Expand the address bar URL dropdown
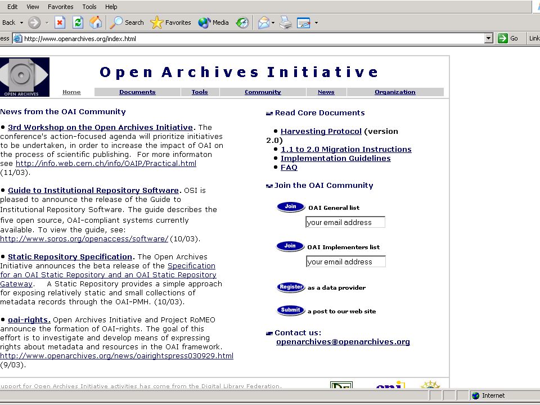This screenshot has width=540, height=405. click(x=488, y=38)
